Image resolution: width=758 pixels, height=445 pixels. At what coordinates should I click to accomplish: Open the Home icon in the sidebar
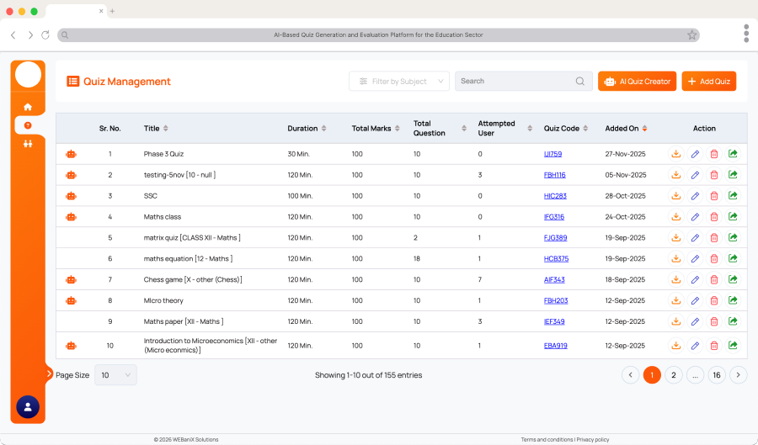(x=28, y=107)
